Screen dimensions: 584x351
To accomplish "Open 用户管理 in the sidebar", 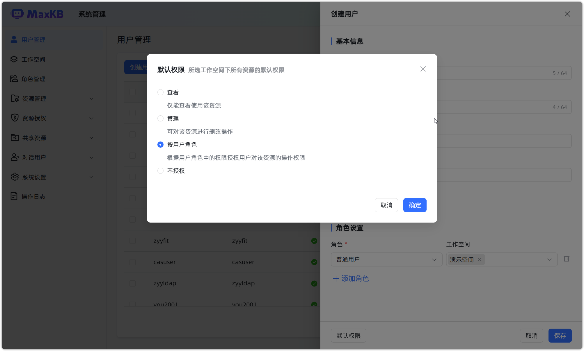I will [x=33, y=40].
